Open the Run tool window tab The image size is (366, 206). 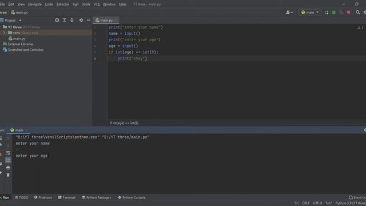(x=5, y=197)
